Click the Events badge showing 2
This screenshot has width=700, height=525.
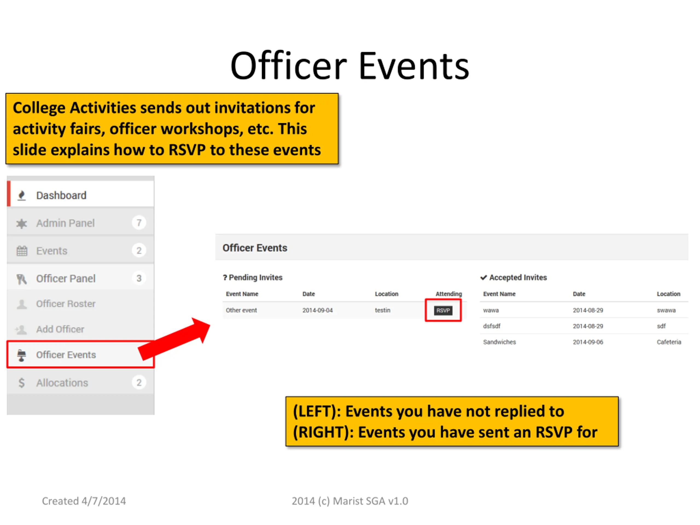coord(139,251)
